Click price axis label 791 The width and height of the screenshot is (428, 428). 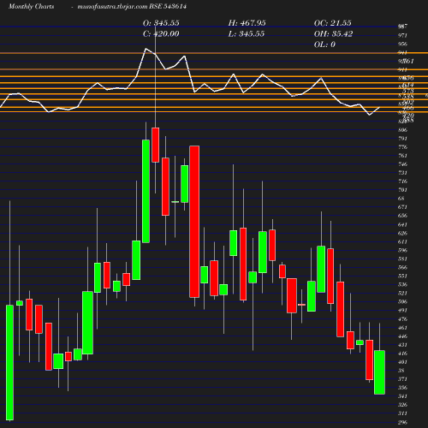pyautogui.click(x=402, y=139)
